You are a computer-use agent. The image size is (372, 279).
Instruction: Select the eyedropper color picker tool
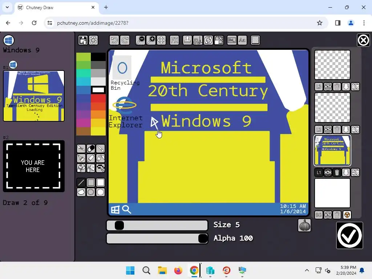pyautogui.click(x=81, y=149)
